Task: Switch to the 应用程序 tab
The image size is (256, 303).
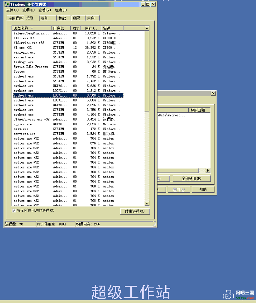Action: (15, 18)
